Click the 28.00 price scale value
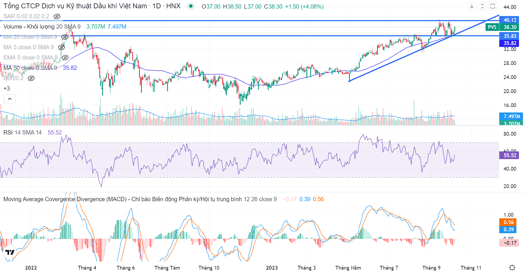 click(510, 63)
